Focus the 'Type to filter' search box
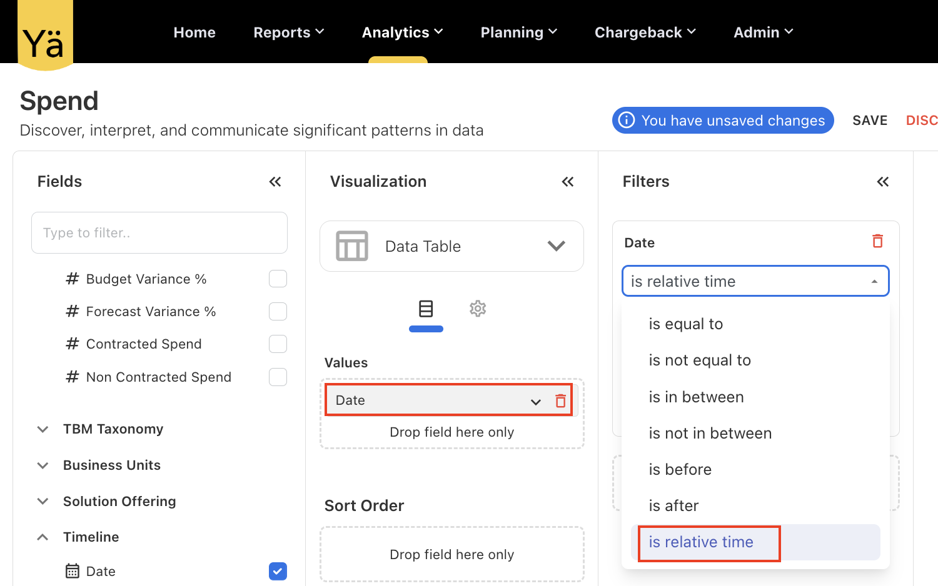 tap(159, 233)
